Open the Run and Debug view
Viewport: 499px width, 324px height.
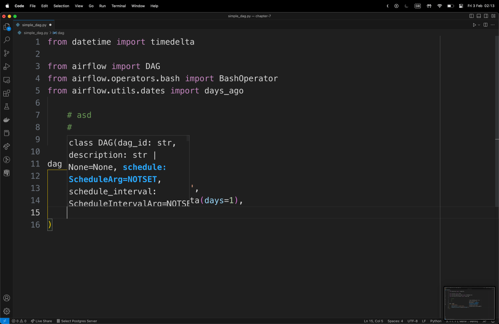[x=7, y=67]
